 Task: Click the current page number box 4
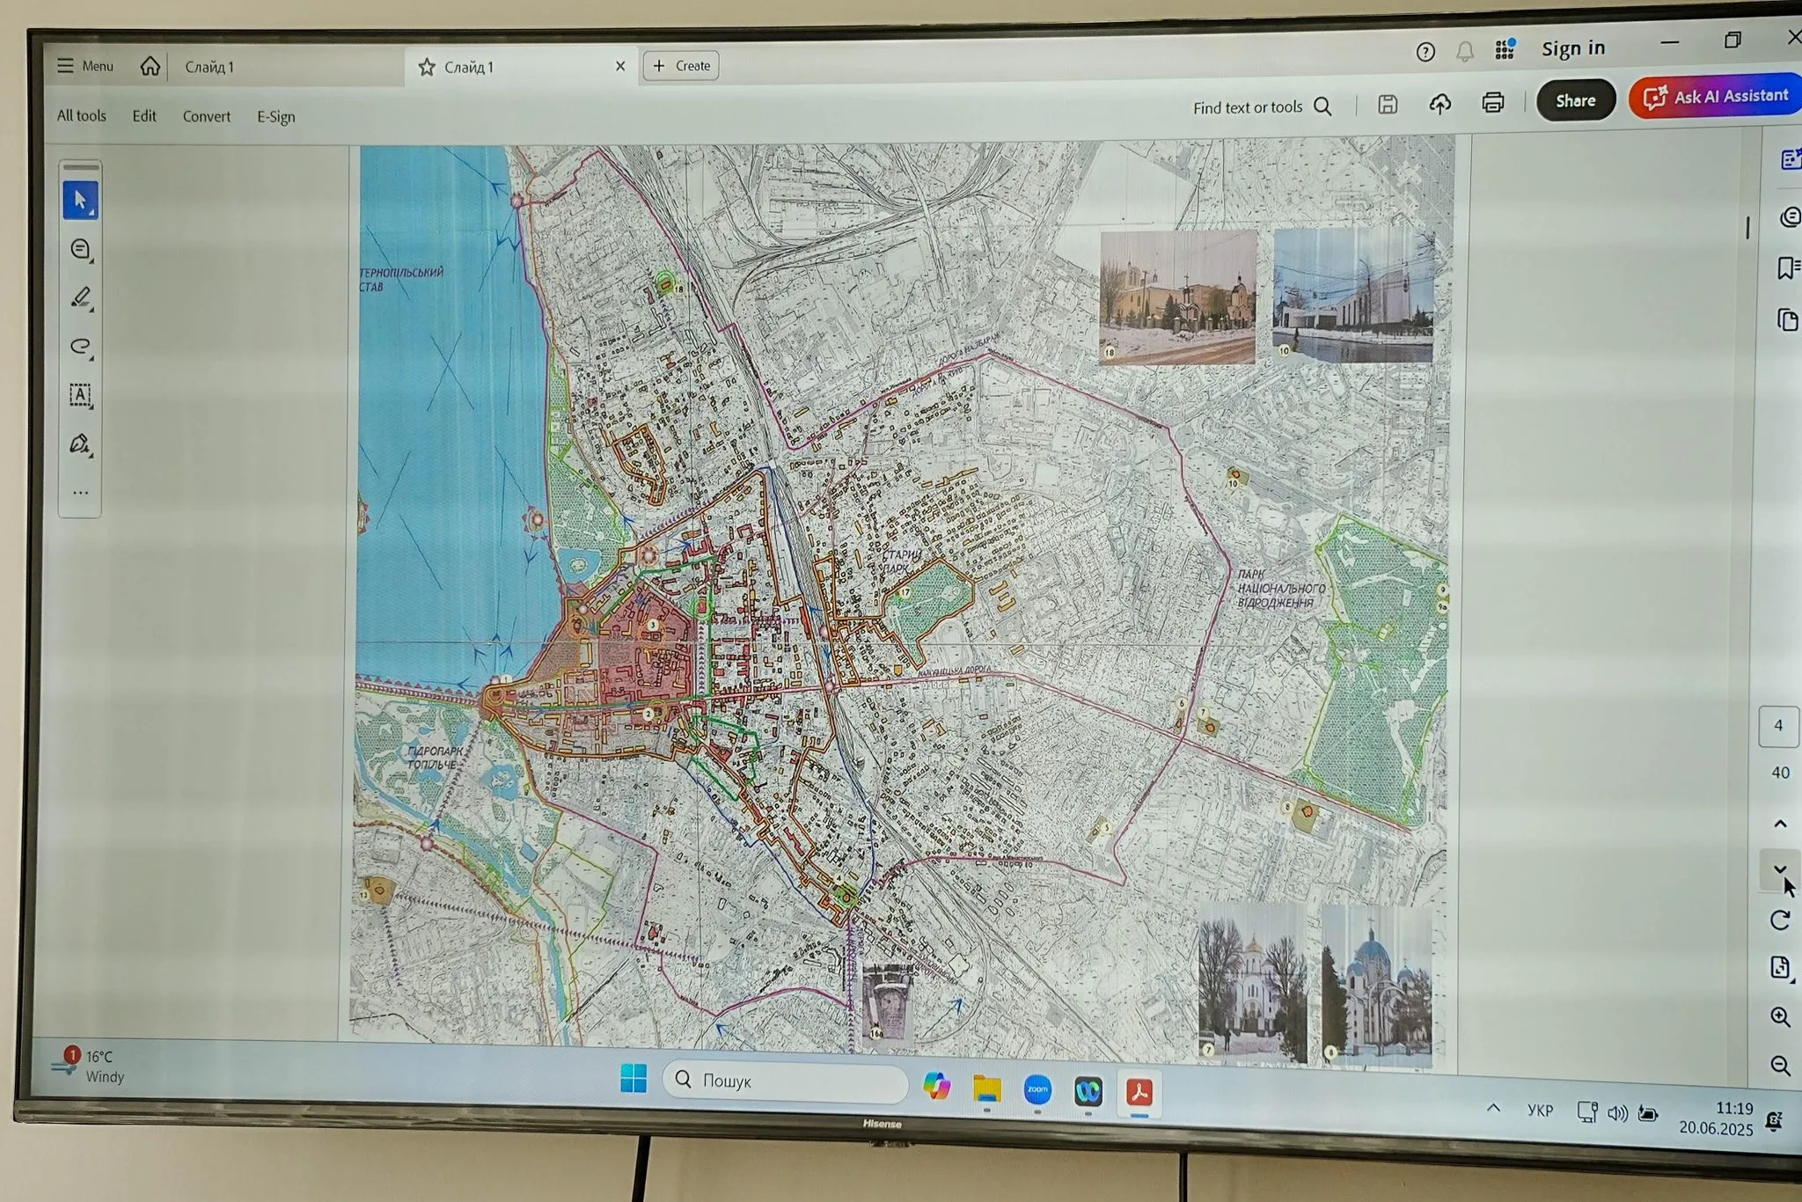coord(1778,726)
